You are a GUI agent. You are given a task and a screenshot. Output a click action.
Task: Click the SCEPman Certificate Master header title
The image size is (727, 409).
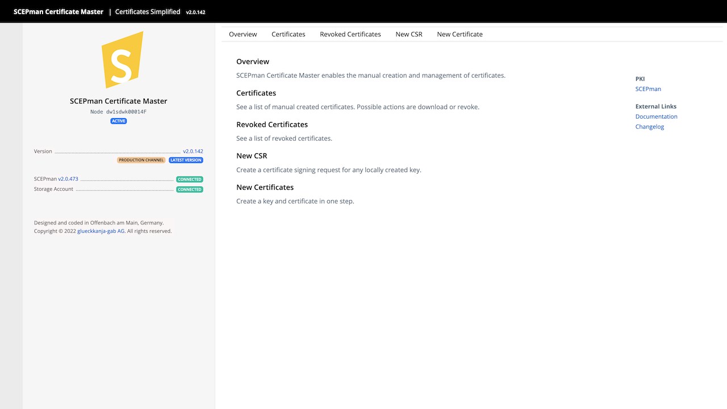click(x=59, y=11)
